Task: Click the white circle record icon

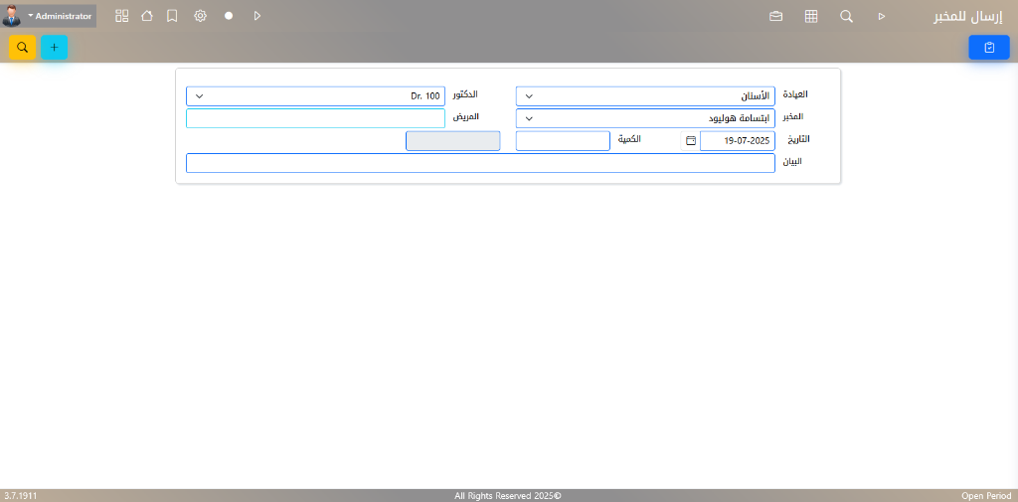Action: point(229,16)
